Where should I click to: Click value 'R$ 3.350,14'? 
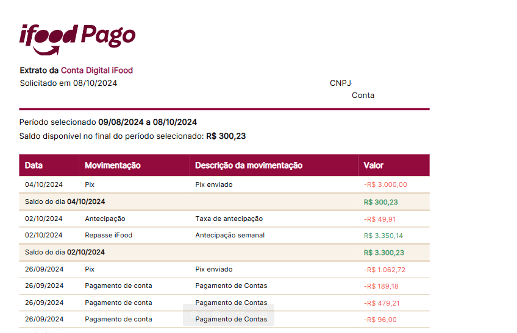pyautogui.click(x=383, y=236)
